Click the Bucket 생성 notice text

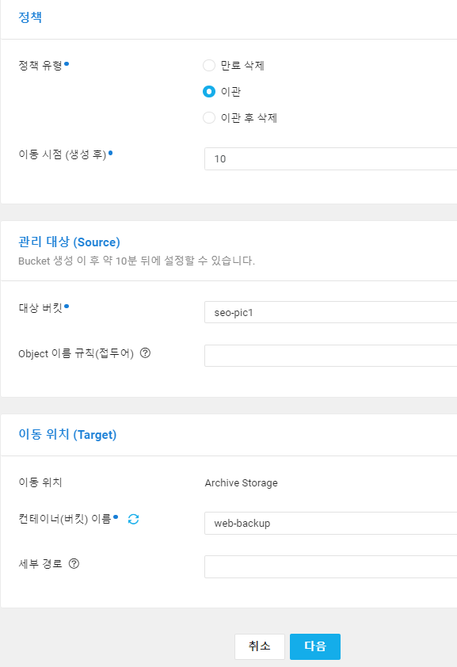[136, 261]
